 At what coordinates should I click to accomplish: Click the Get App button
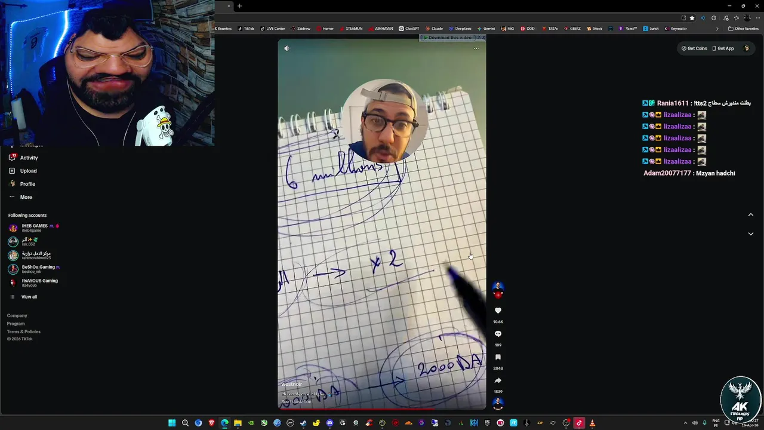click(723, 48)
